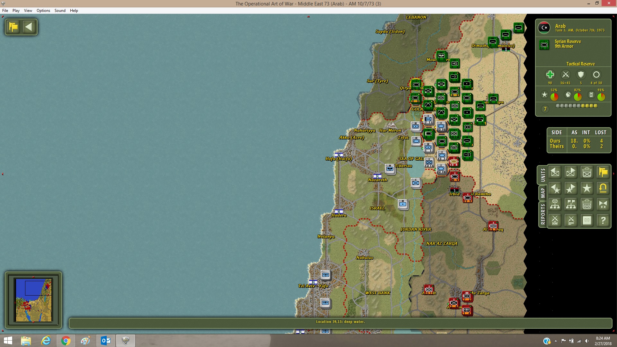Screen dimensions: 617x347
Task: Click the yellow double flags button in the Units panel
Action: point(603,173)
